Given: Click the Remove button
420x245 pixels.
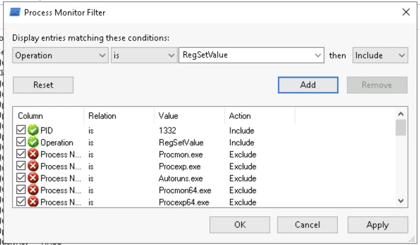Looking at the screenshot, I should point(377,85).
